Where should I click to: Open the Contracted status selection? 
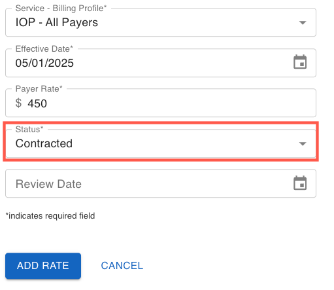(44, 143)
